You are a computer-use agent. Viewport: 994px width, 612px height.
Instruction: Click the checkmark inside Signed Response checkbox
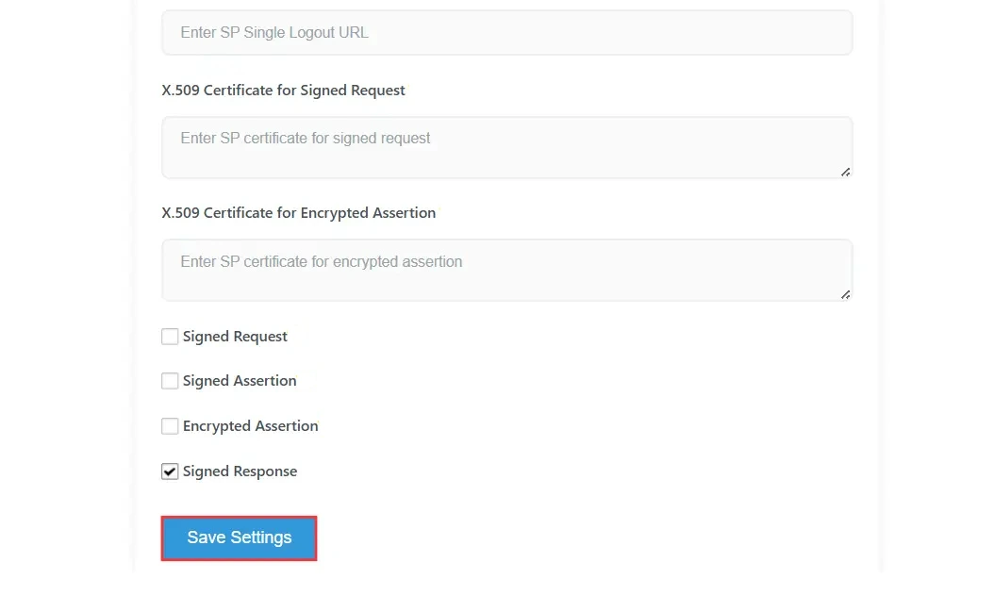pos(170,471)
